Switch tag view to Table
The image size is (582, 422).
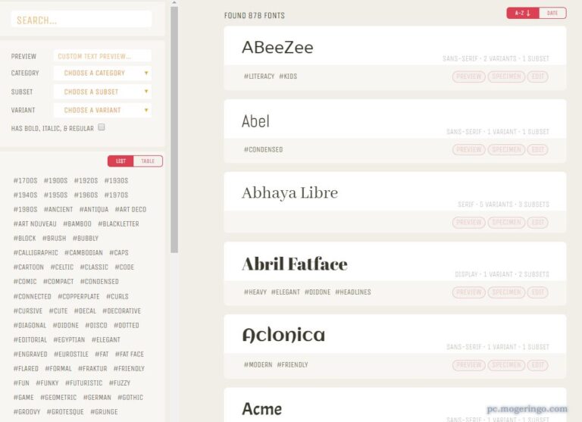(x=148, y=161)
